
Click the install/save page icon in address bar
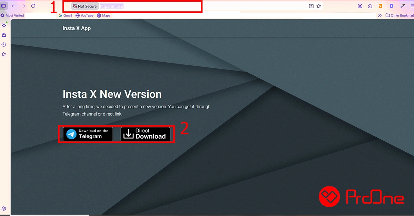311,6
